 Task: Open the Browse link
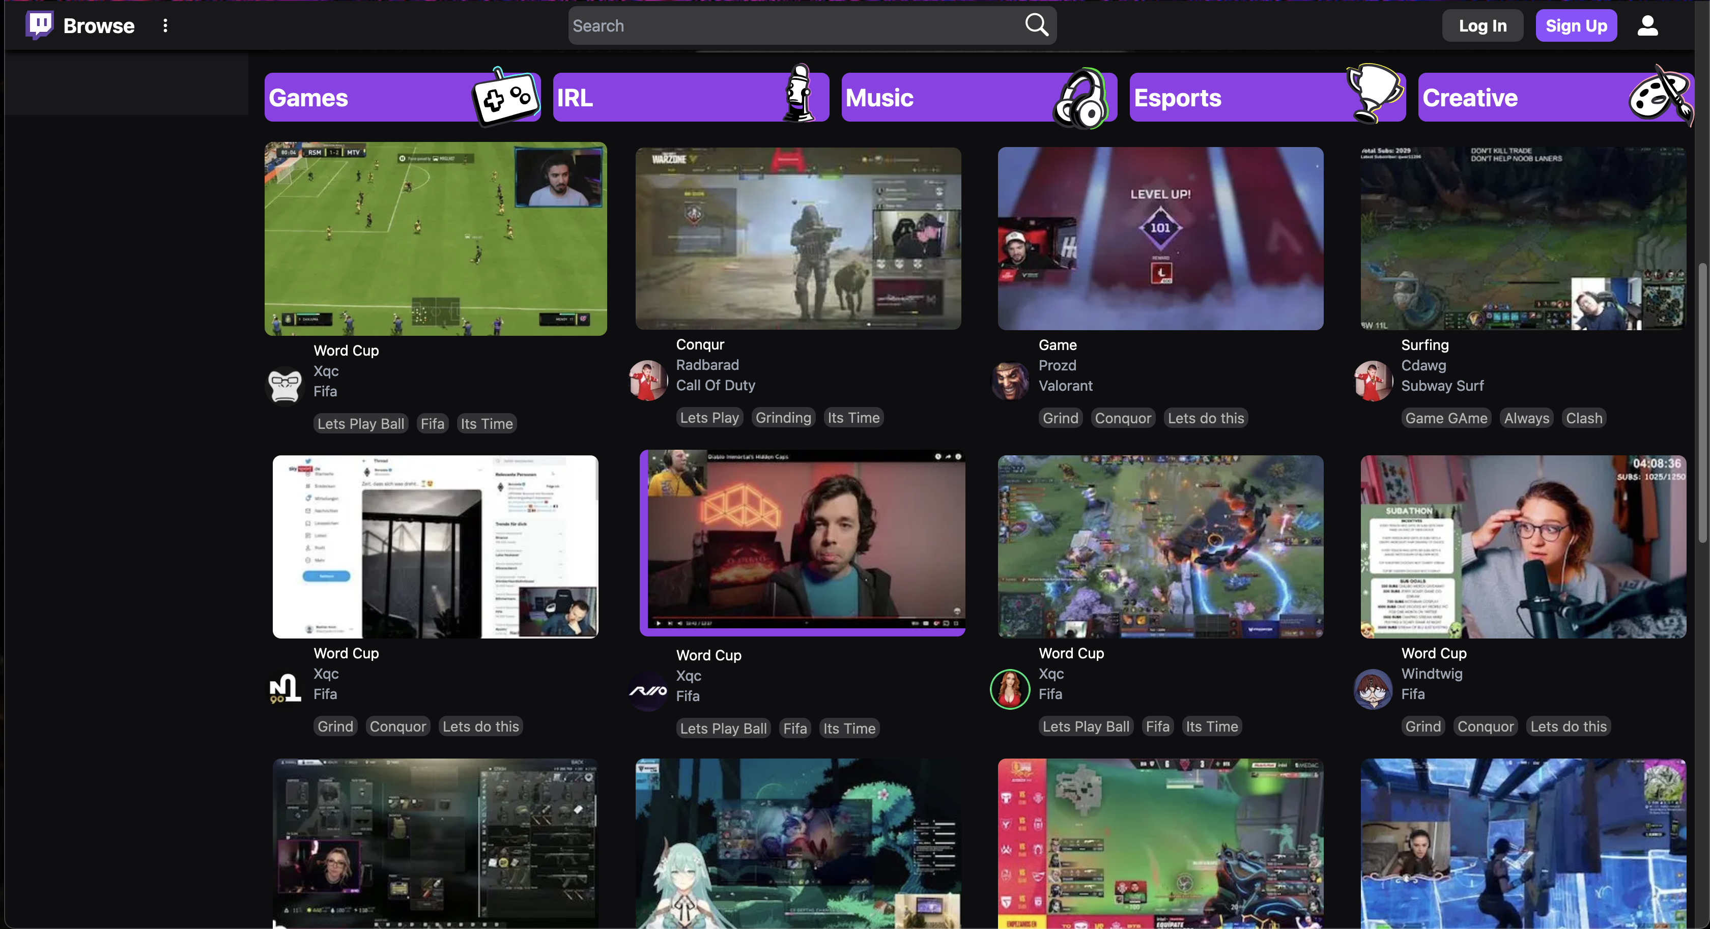[99, 25]
